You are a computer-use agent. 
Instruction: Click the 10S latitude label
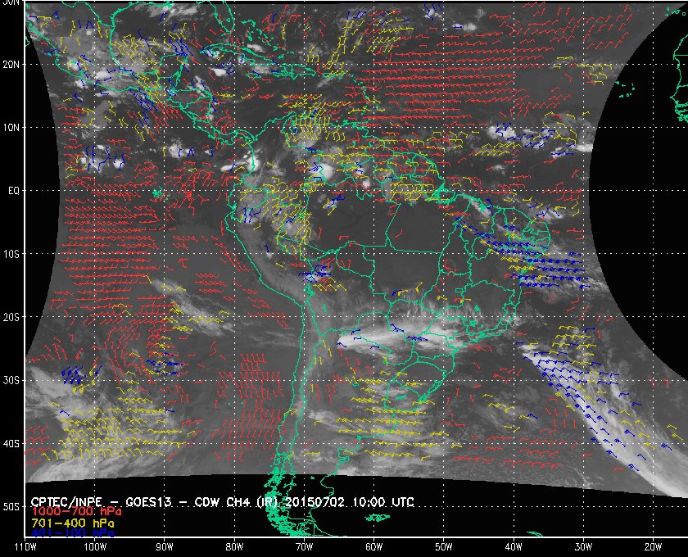click(11, 254)
